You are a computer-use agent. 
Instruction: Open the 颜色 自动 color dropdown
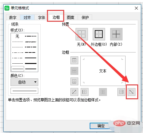coord(24,82)
